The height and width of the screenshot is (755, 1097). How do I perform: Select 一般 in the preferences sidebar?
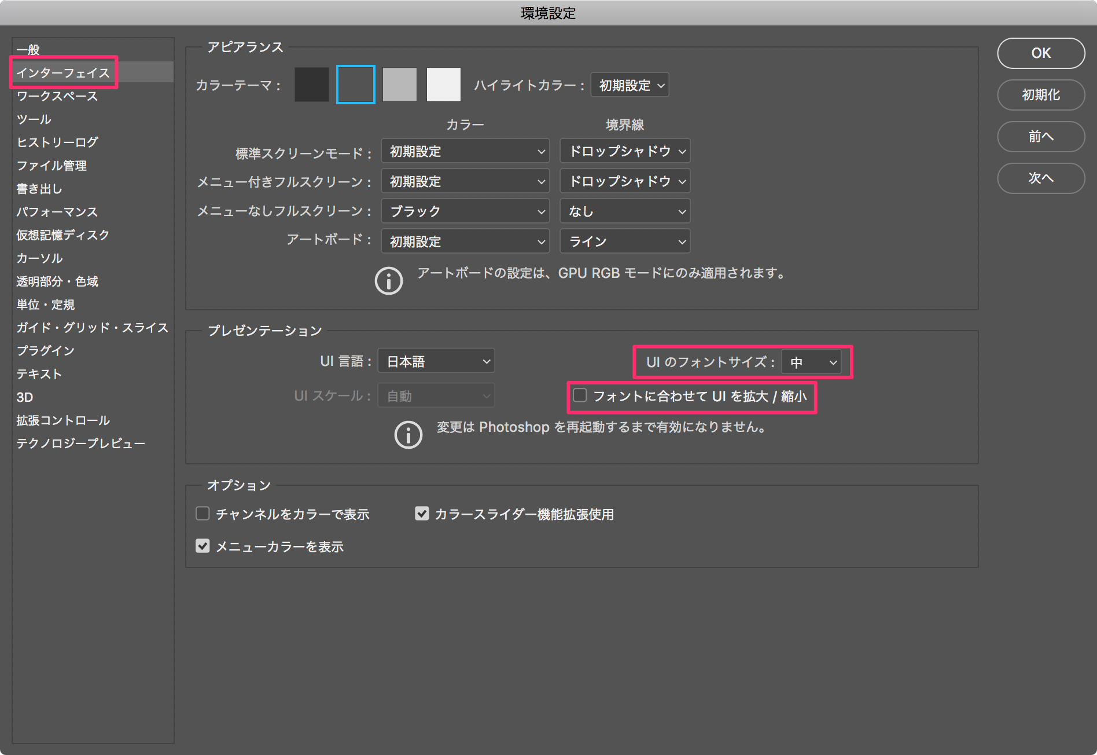click(93, 50)
